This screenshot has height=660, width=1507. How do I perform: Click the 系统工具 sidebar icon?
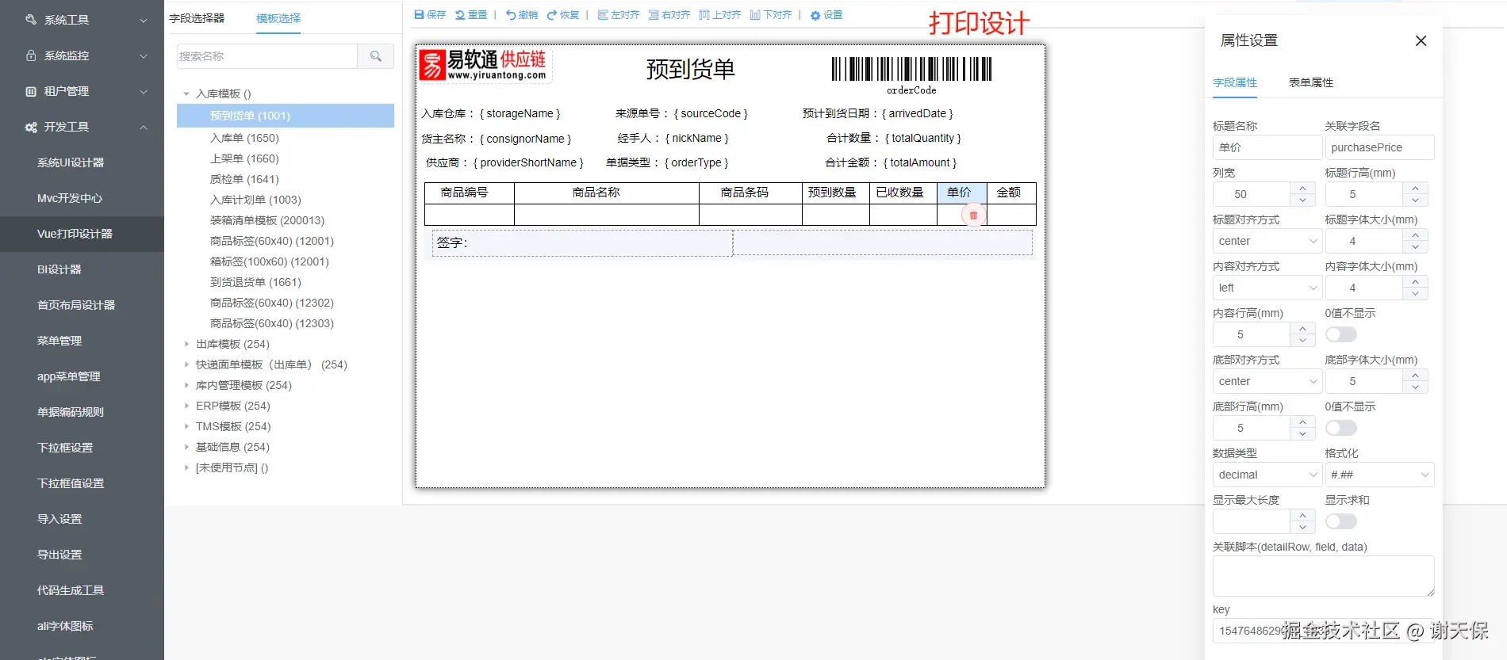click(x=31, y=20)
